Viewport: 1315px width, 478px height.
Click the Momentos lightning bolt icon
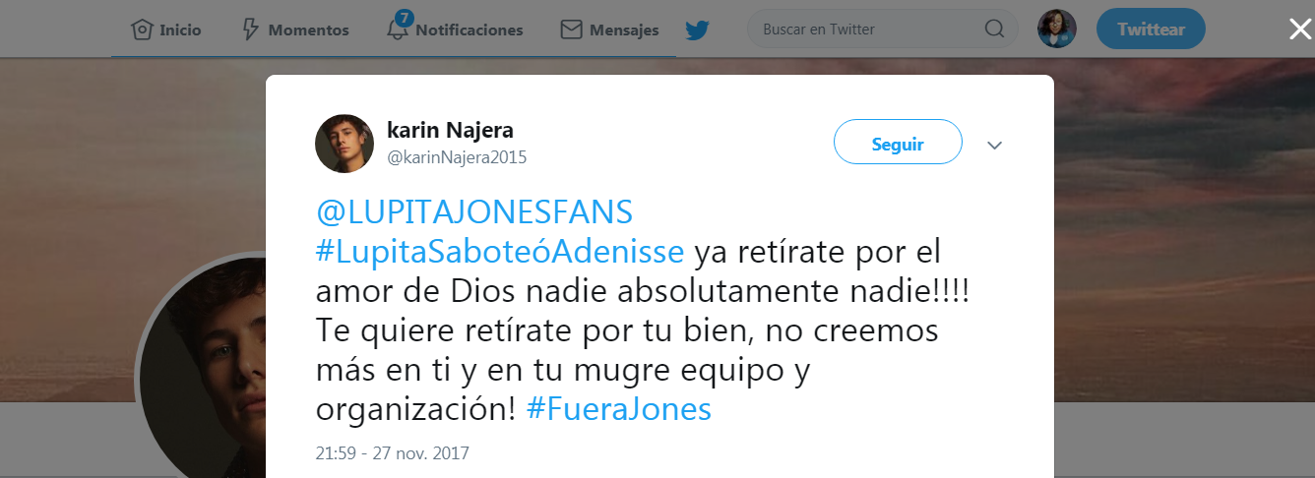point(251,30)
